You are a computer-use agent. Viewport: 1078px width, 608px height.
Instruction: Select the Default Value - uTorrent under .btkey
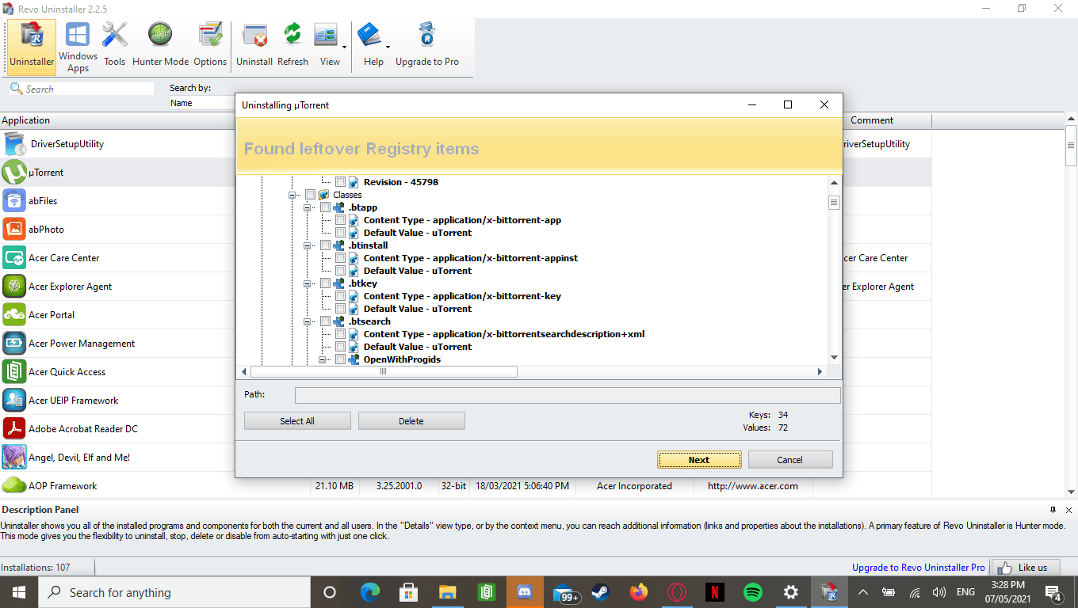(418, 309)
